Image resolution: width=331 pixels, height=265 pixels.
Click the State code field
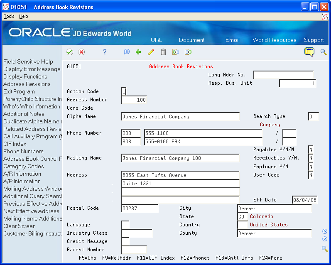click(x=243, y=217)
